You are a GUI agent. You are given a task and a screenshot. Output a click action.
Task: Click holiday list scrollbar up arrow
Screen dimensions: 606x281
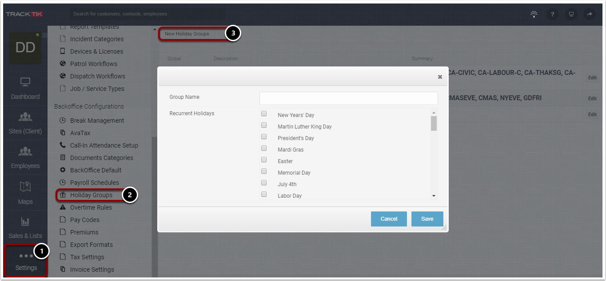coord(434,112)
